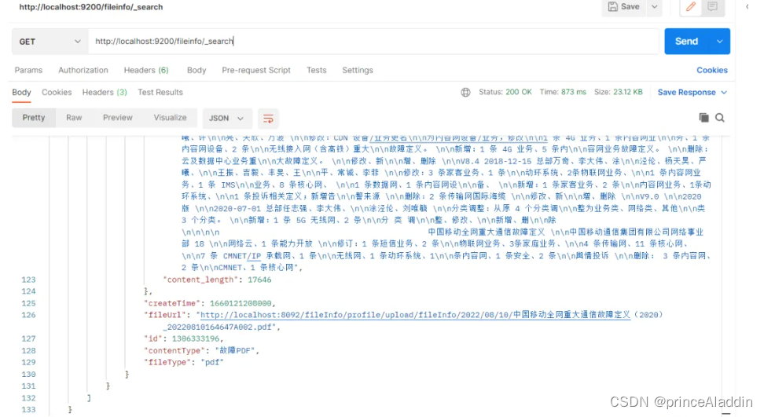Image resolution: width=764 pixels, height=417 pixels.
Task: Click the Save button
Action: pos(623,7)
